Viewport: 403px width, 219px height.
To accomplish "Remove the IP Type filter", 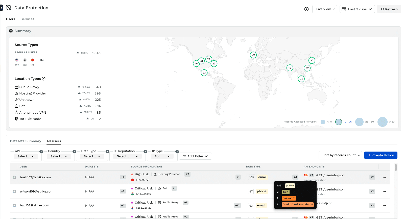I will [x=177, y=152].
